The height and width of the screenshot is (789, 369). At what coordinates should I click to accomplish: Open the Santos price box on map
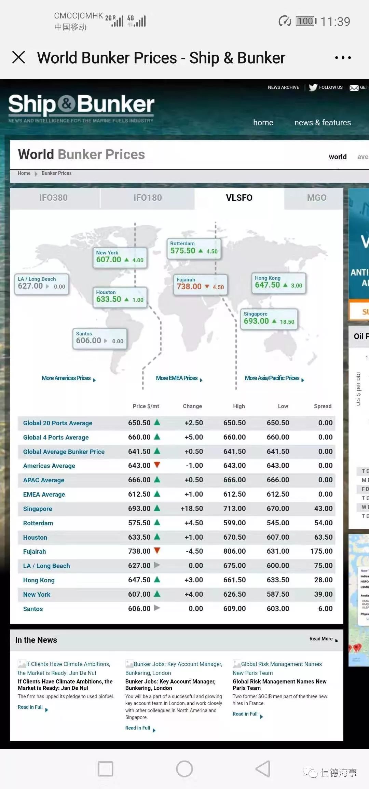click(100, 338)
